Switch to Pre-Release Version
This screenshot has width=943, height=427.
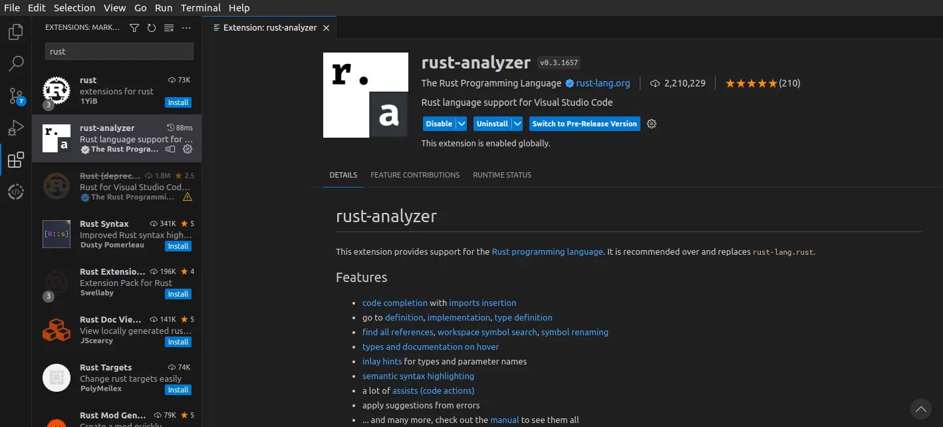(x=585, y=124)
